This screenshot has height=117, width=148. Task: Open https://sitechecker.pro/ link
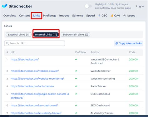click(x=25, y=60)
